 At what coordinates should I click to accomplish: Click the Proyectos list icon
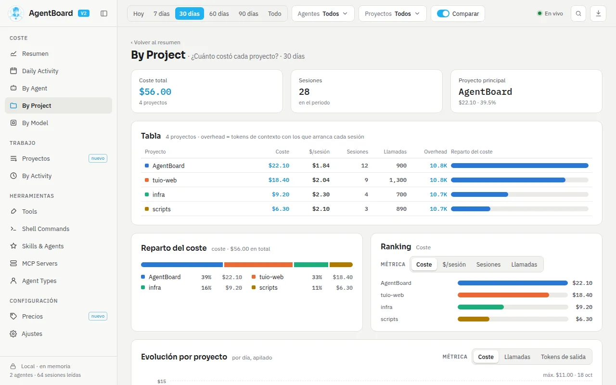[13, 159]
